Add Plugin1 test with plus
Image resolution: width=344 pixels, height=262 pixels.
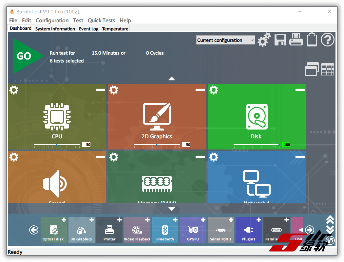259,220
